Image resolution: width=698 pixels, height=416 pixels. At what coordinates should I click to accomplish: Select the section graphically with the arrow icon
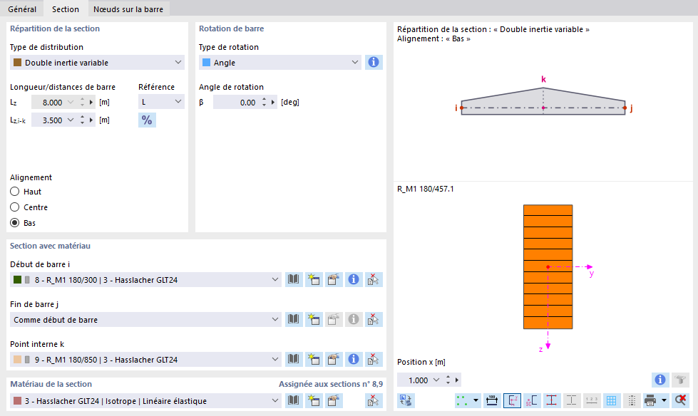click(x=373, y=279)
